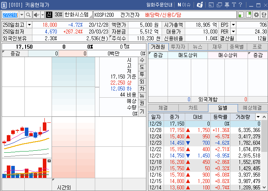Click the 기 side button
This screenshot has width=268, height=191.
[x=142, y=111]
